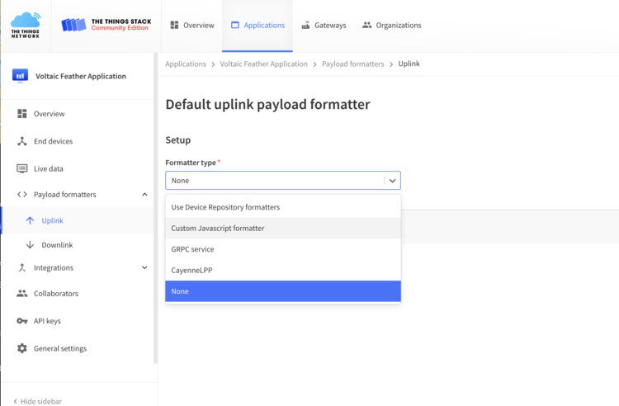Viewport: 619px width, 406px height.
Task: Click the Formatter type field showing None
Action: pos(283,181)
